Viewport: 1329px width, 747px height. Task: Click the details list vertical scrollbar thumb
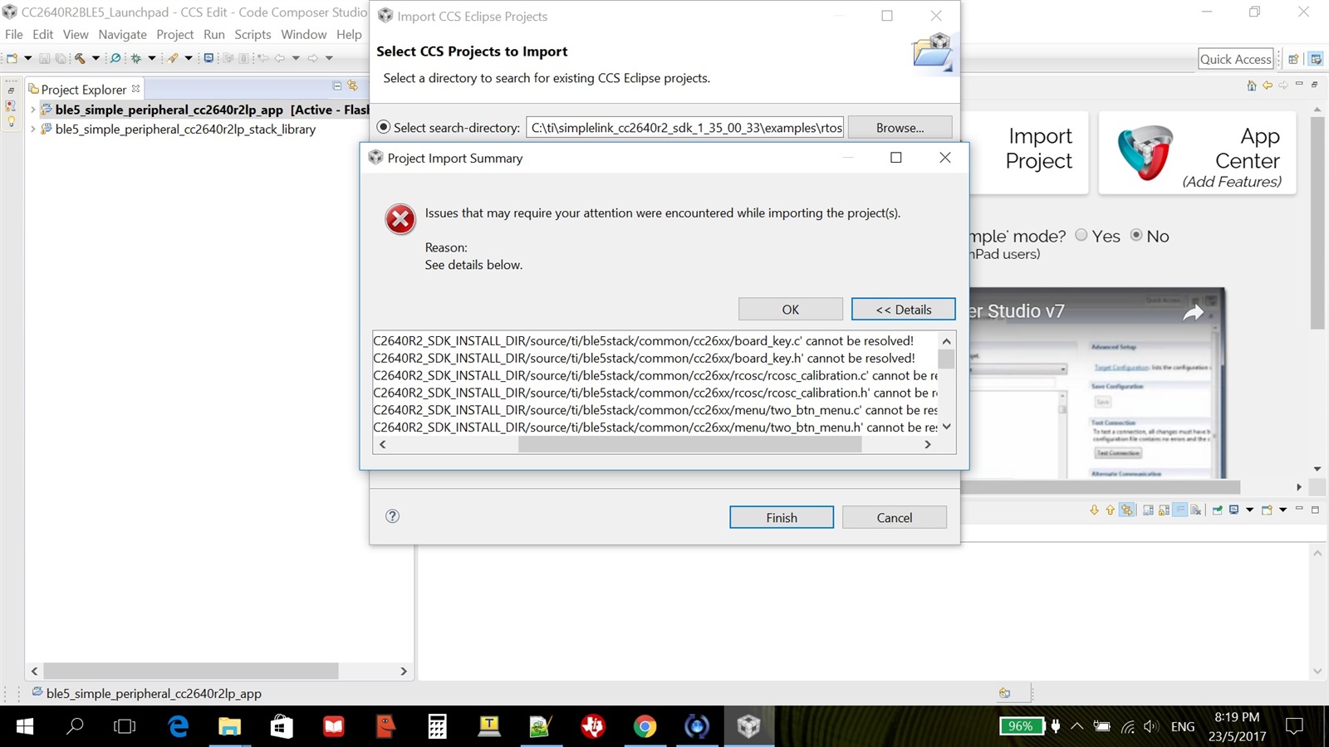pyautogui.click(x=946, y=358)
